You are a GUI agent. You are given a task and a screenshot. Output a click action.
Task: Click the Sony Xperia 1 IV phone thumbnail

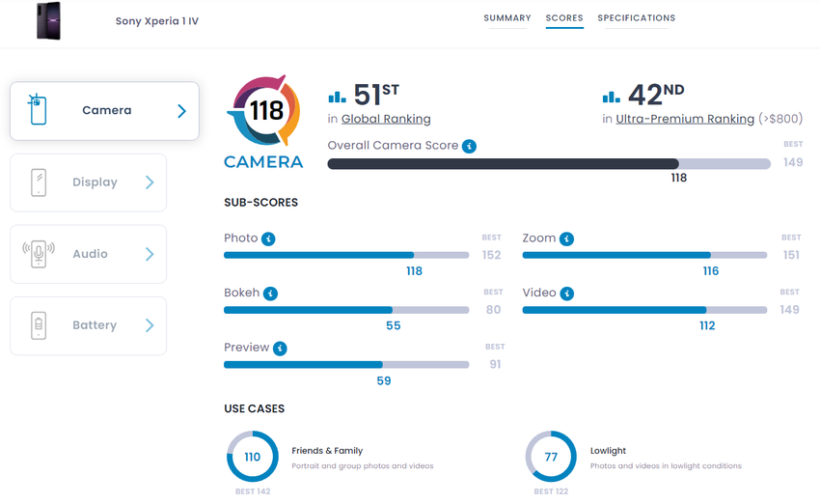48,20
